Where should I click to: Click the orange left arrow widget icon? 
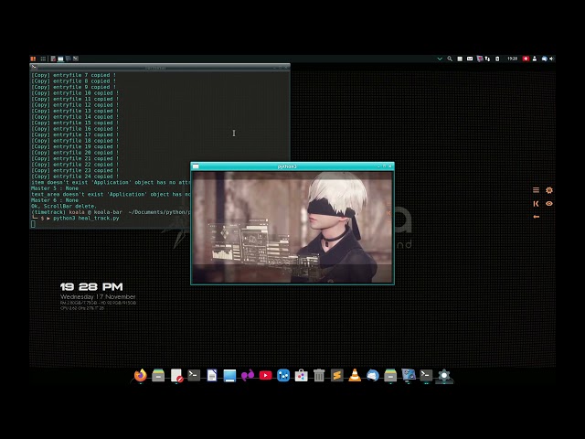tap(537, 217)
